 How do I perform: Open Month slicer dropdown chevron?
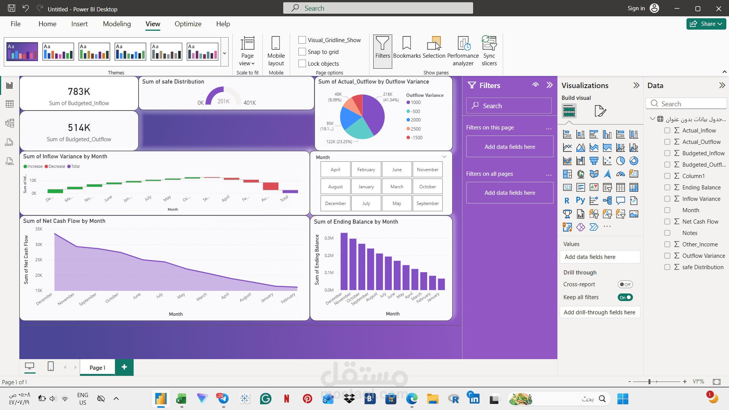click(x=444, y=157)
